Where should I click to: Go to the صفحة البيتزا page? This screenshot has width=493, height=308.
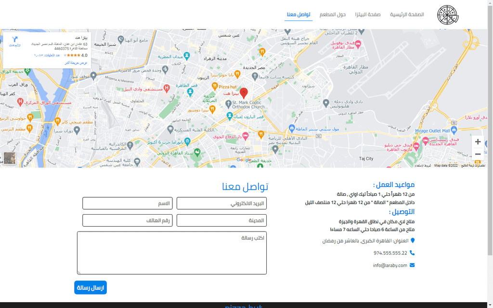[368, 14]
